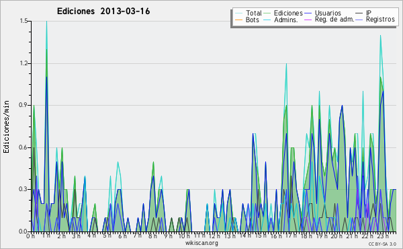Click the 1.2 y-axis value
403x249 pixels.
click(x=24, y=63)
